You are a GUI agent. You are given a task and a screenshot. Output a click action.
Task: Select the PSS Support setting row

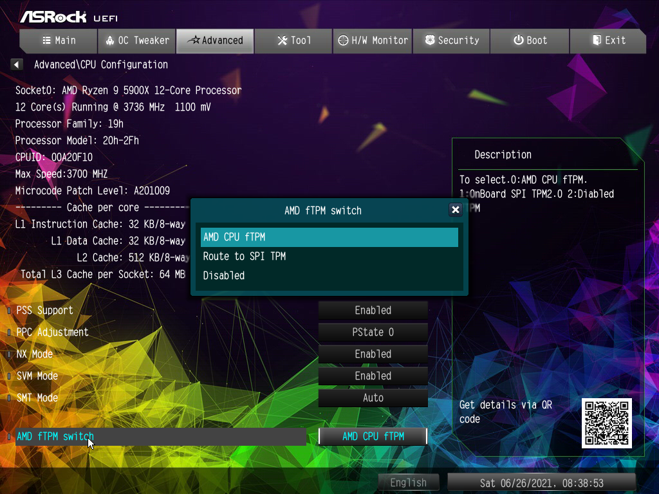click(160, 311)
